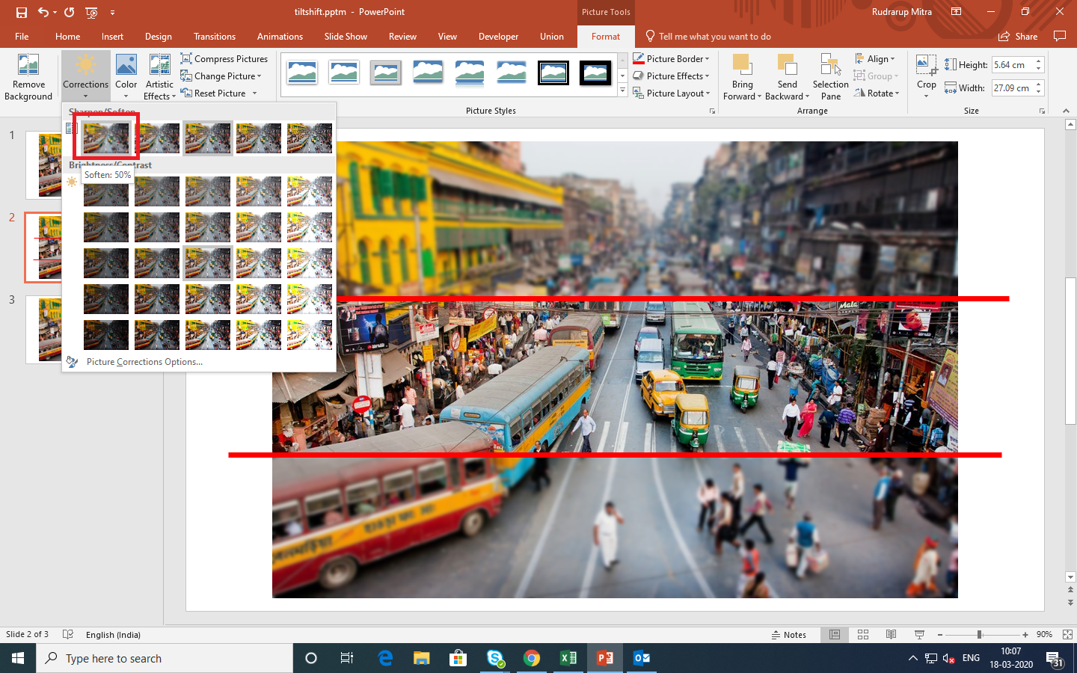Screen dimensions: 1077x673
Task: Open the Color adjustment icon
Action: pos(126,77)
